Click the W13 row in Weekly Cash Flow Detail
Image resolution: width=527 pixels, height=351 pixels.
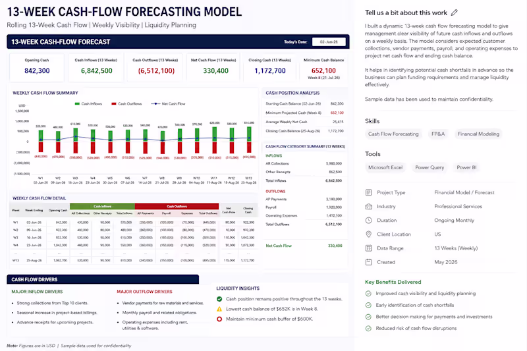[x=134, y=260]
